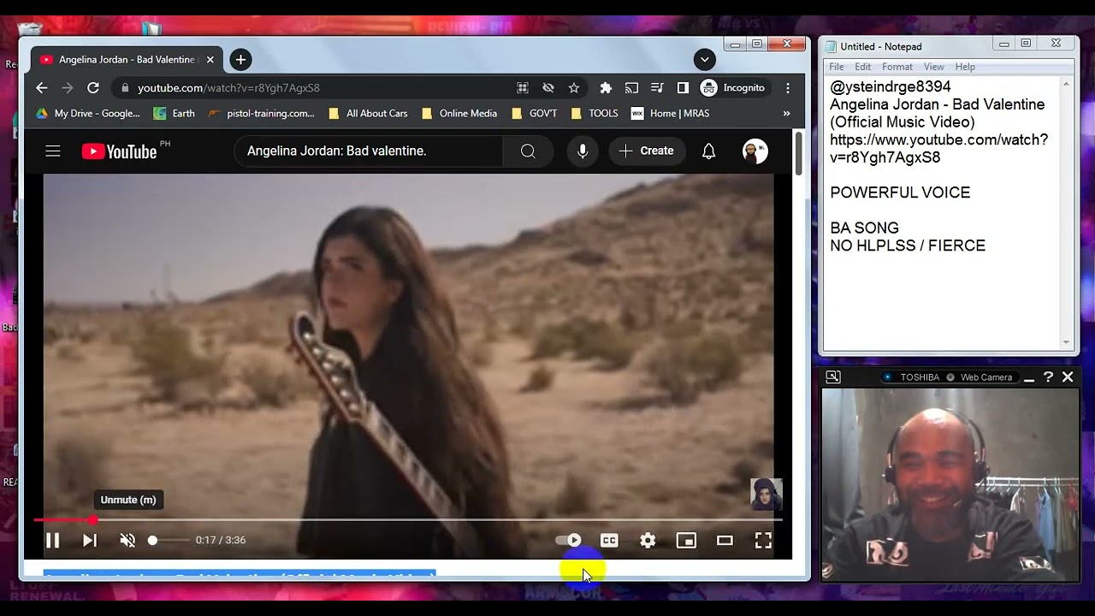Toggle the browser side panel icon
This screenshot has width=1095, height=616.
tap(683, 87)
